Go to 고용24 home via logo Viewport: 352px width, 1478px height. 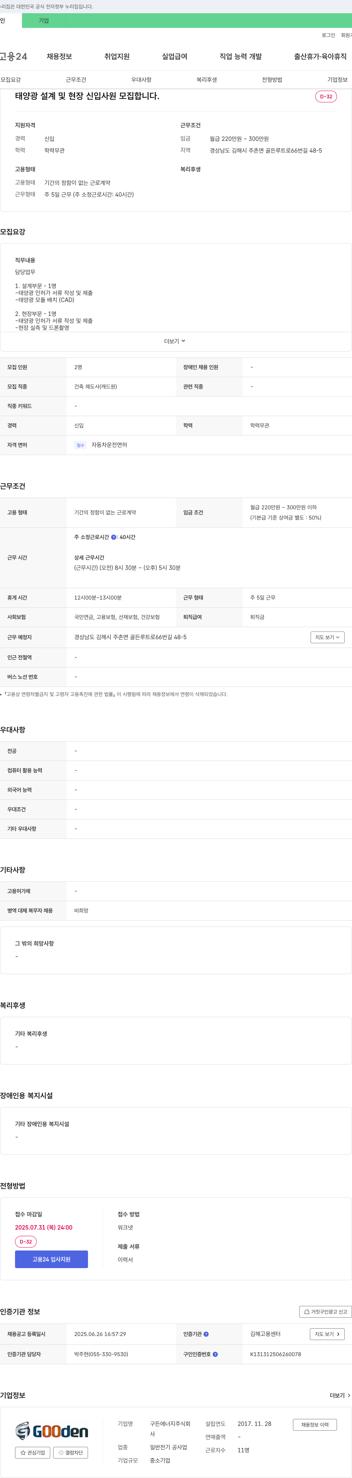tap(14, 56)
